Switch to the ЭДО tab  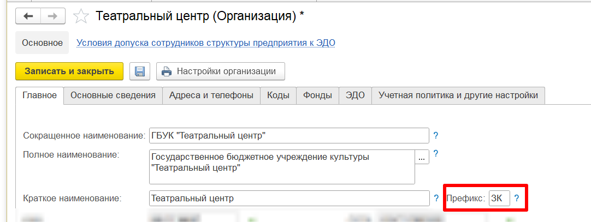tap(355, 95)
